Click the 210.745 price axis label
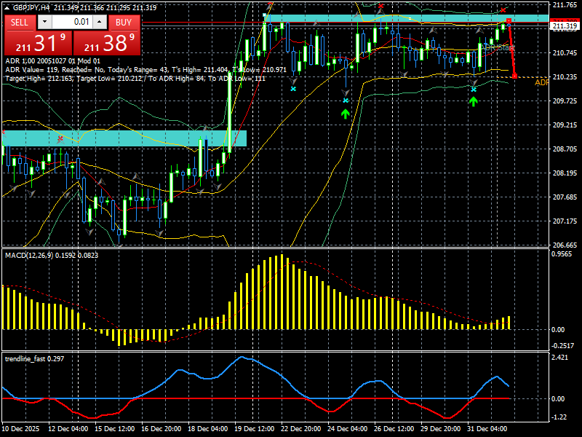Image resolution: width=582 pixels, height=437 pixels. click(565, 52)
